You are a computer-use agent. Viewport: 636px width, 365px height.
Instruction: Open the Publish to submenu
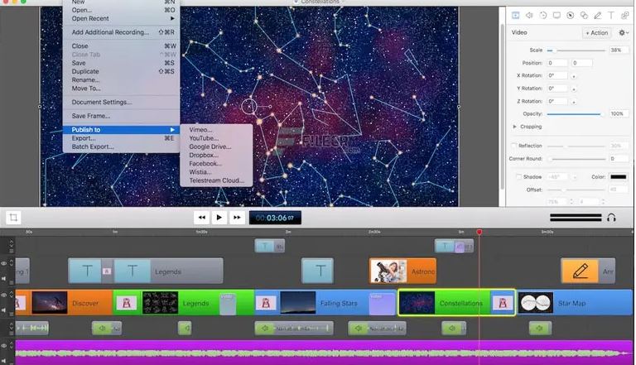pyautogui.click(x=121, y=130)
